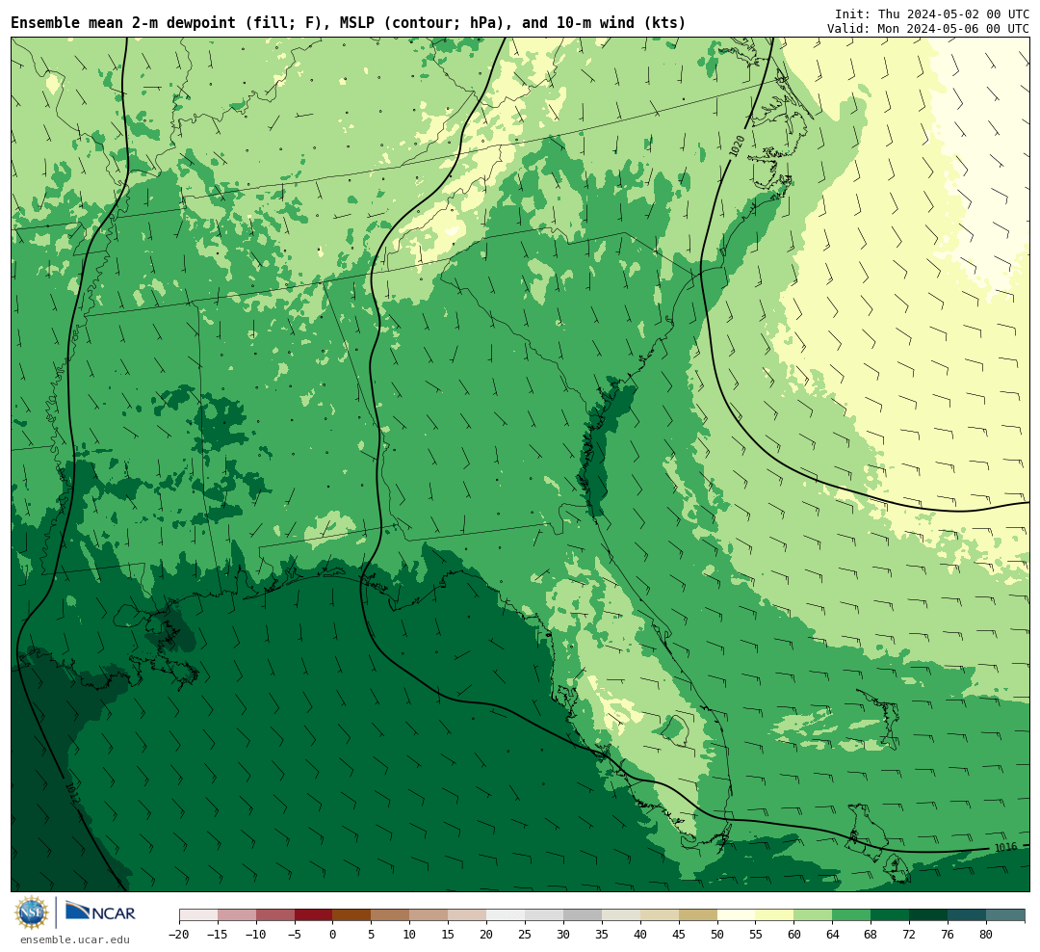
Task: Click the Valid: Mon 2024-05-06 00 UTC text
Action: click(x=928, y=29)
